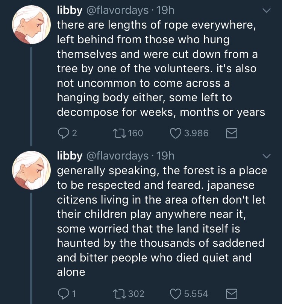This screenshot has width=282, height=304.
Task: Open libby's display name on the rope tweet
Action: [x=70, y=11]
